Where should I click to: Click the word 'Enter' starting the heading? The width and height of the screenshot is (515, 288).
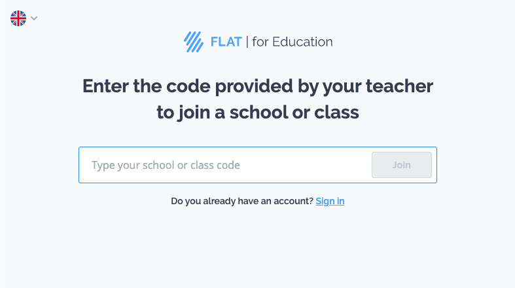tap(105, 86)
